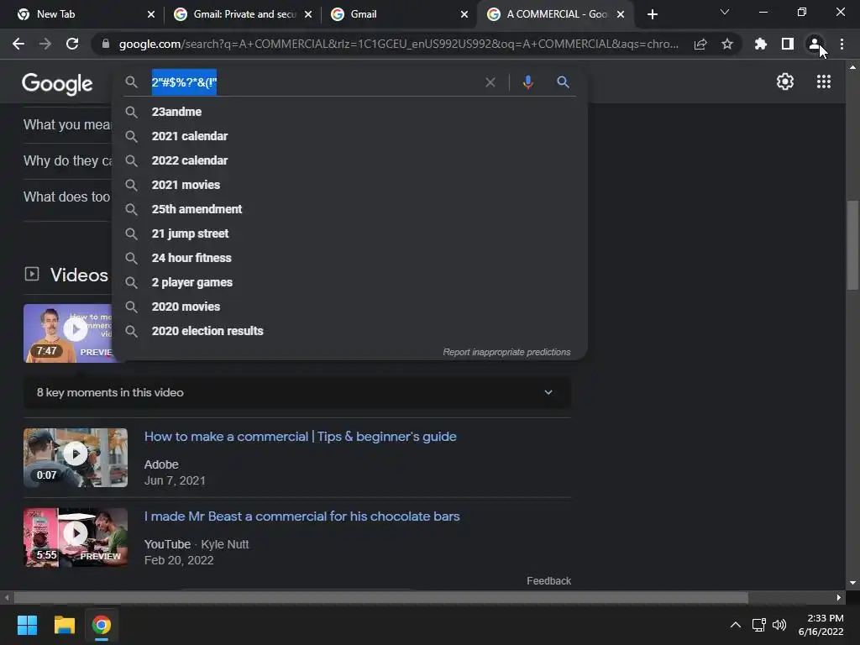860x645 pixels.
Task: Toggle the Chrome side panel
Action: (x=788, y=44)
